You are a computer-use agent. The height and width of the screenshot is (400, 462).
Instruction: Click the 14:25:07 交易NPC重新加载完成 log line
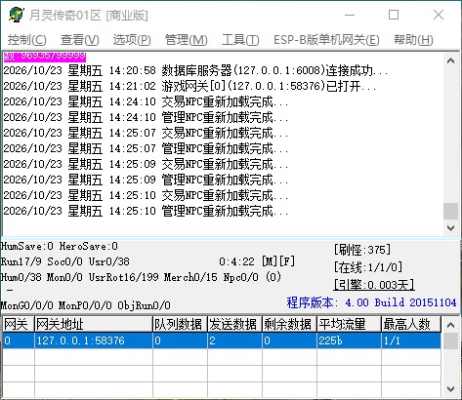click(x=146, y=133)
